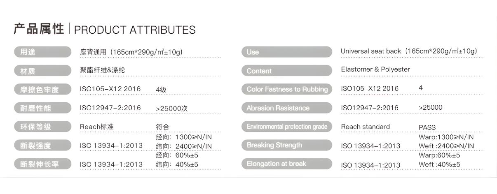Click the 产品属性 title text
This screenshot has height=194, width=497.
pos(39,29)
